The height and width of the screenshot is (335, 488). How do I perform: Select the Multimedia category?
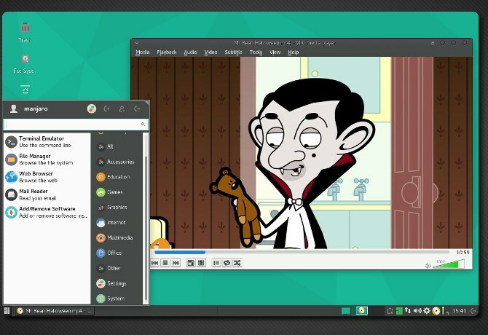118,237
